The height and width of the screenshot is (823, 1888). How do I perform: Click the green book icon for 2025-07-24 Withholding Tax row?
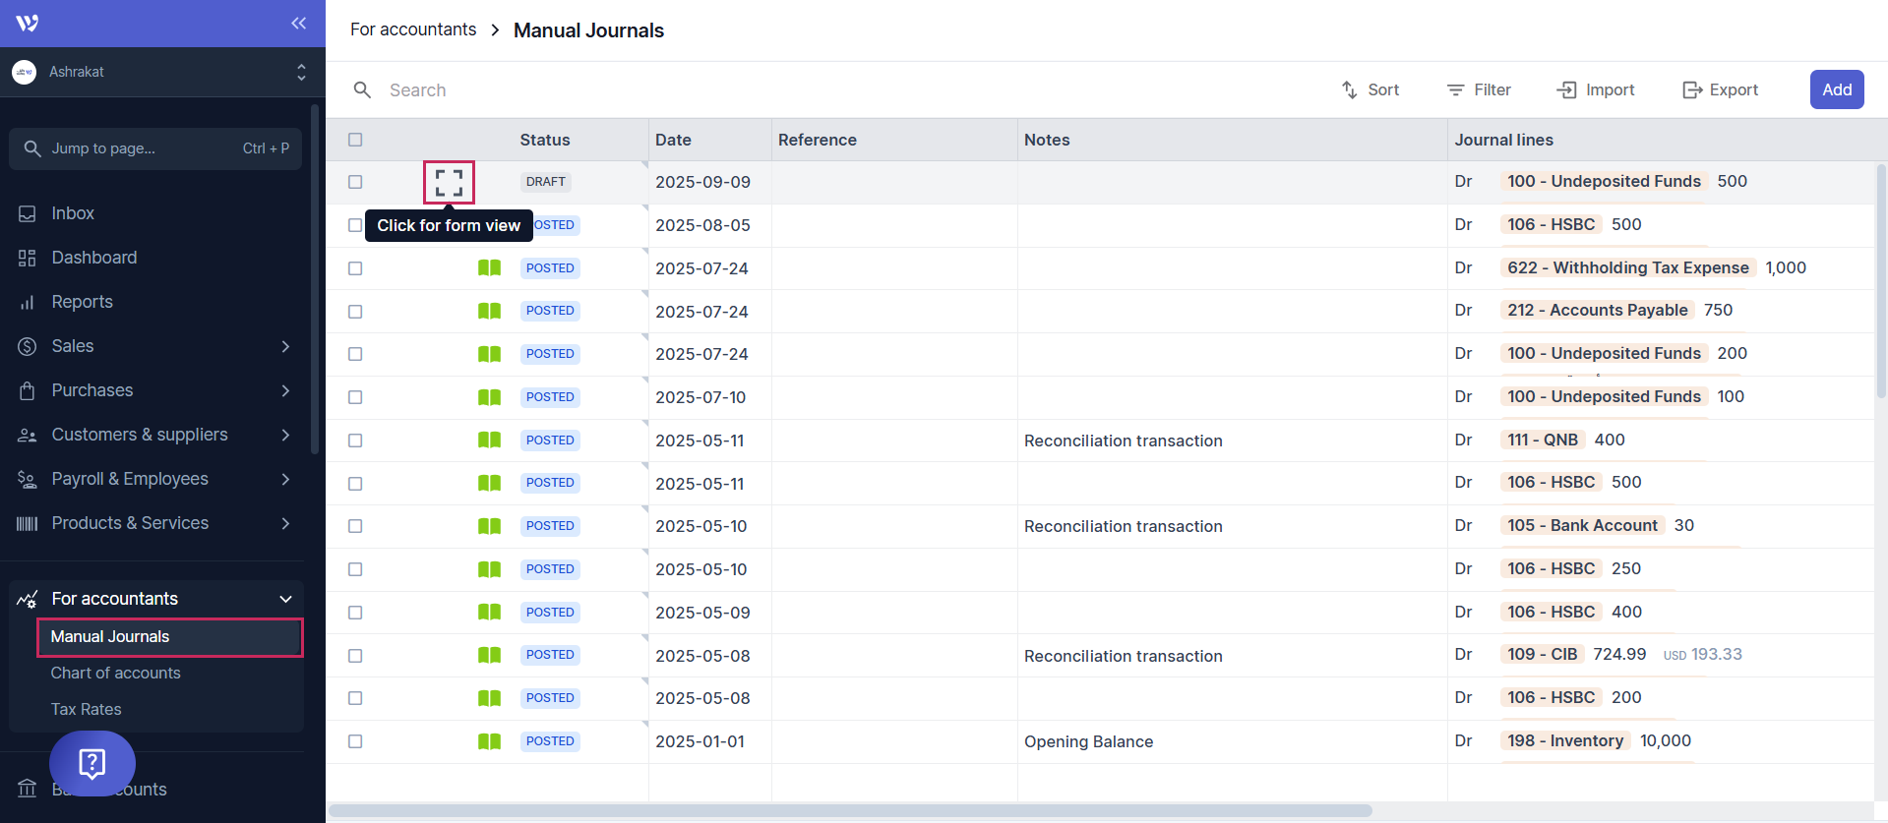point(489,268)
